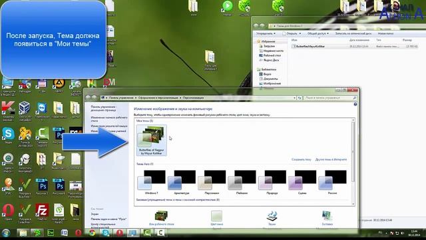426x240 pixels.
Task: Click the Панель управления breadcrumb
Action: coord(121,98)
